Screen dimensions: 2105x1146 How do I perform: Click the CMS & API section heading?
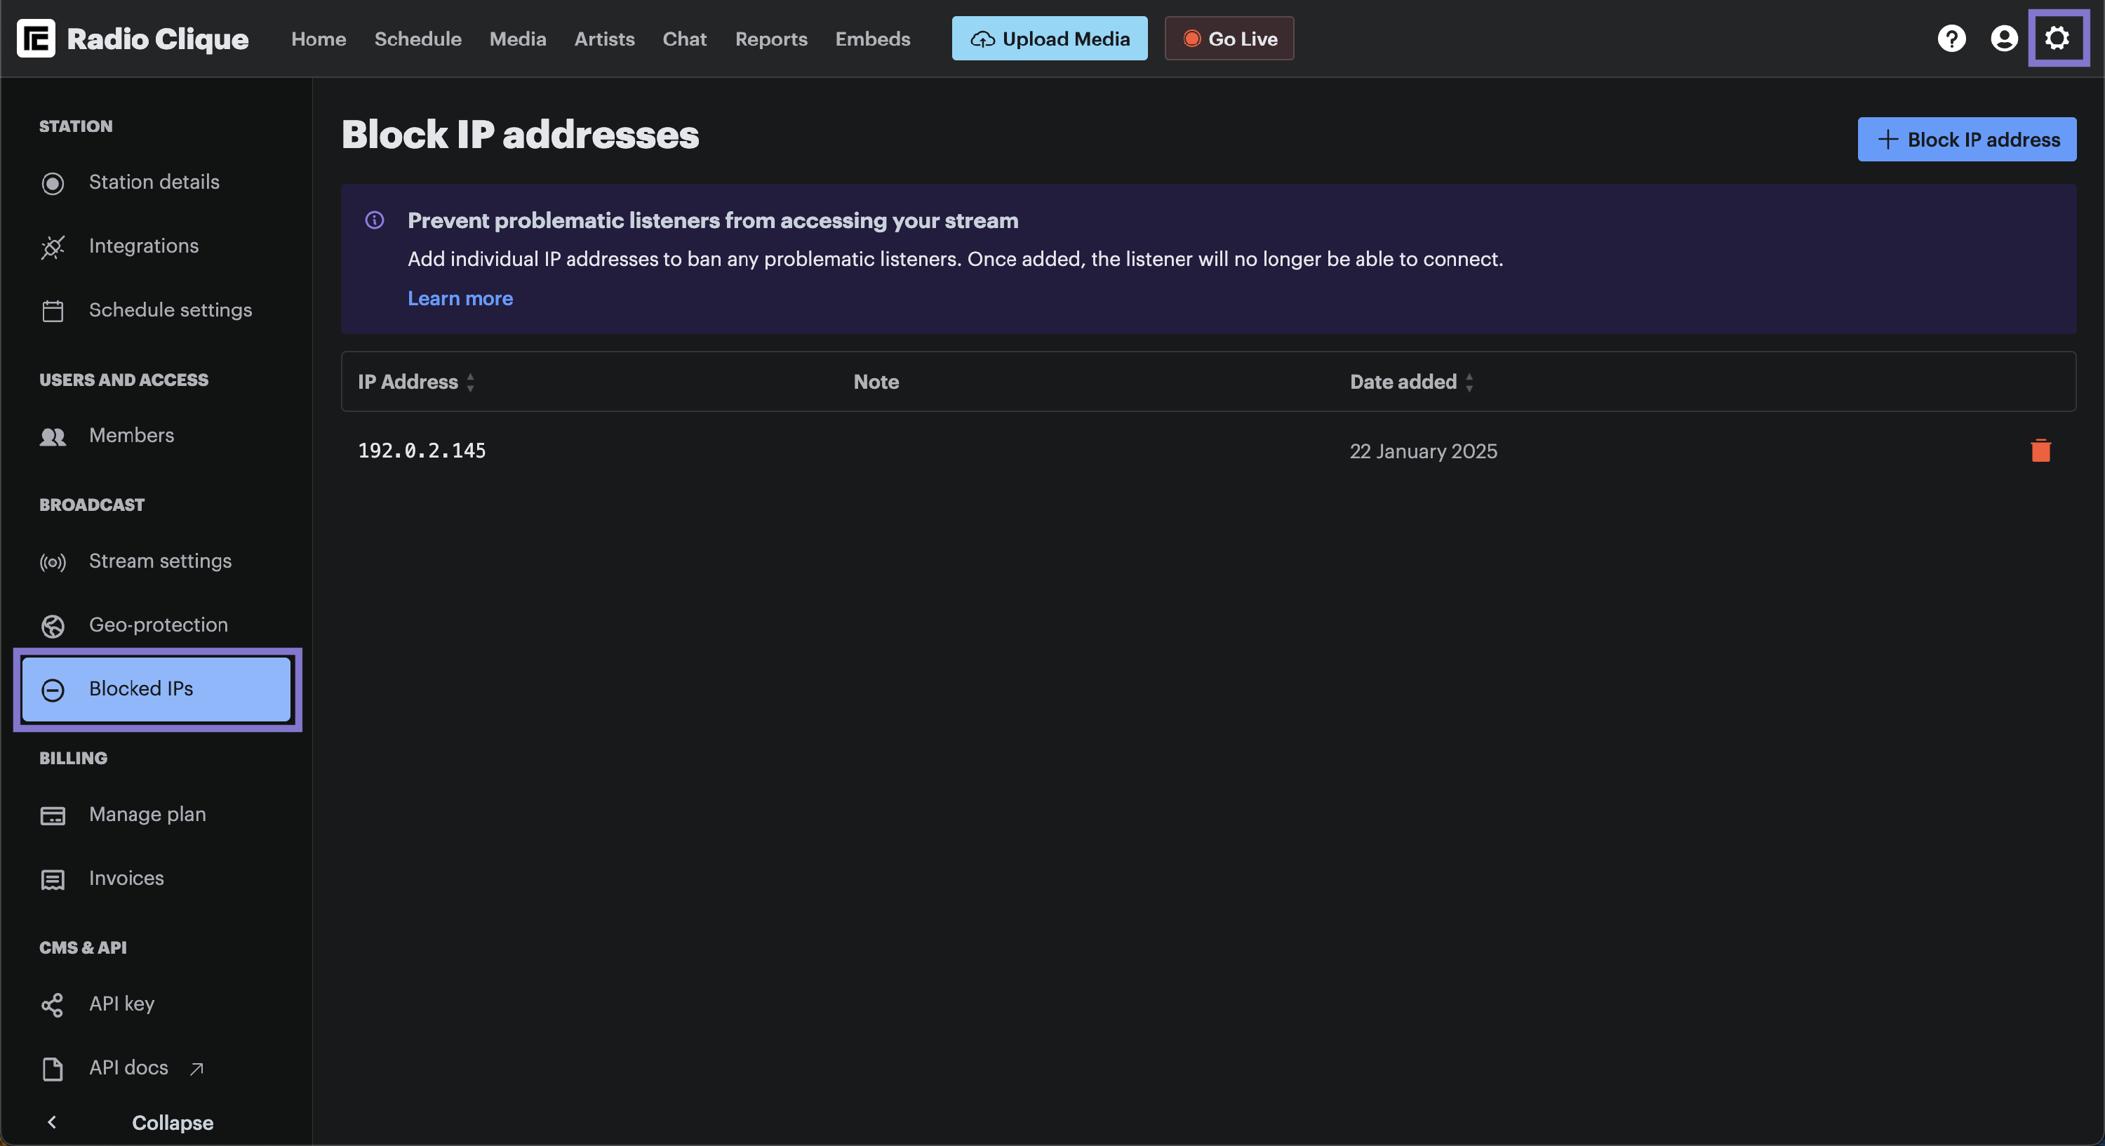click(83, 947)
